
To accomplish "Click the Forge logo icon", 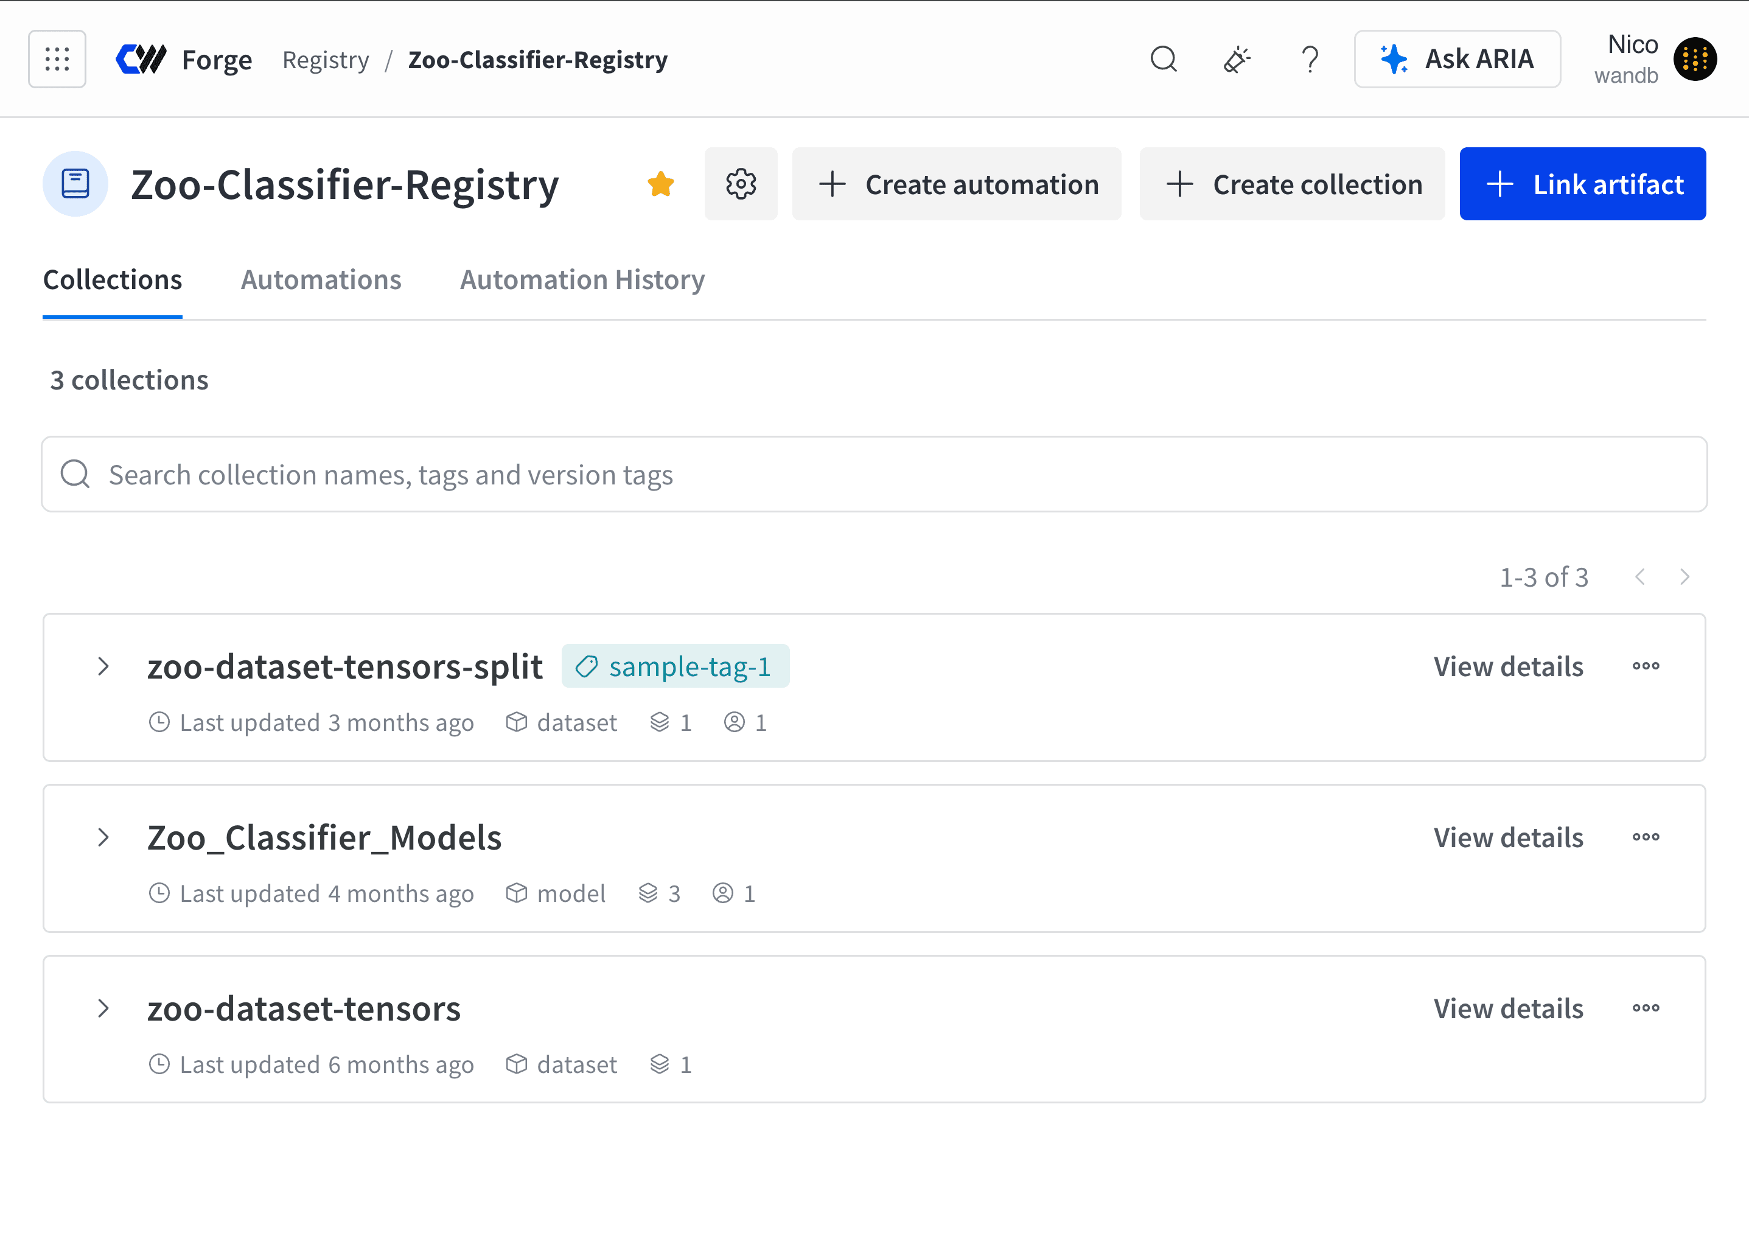I will point(141,60).
